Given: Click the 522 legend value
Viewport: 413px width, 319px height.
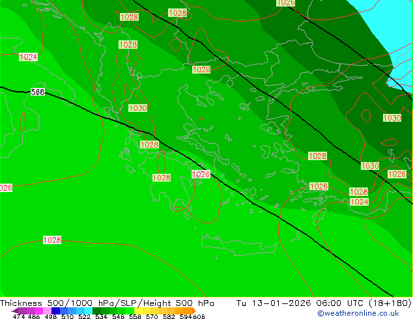Looking at the screenshot, I should (x=84, y=316).
